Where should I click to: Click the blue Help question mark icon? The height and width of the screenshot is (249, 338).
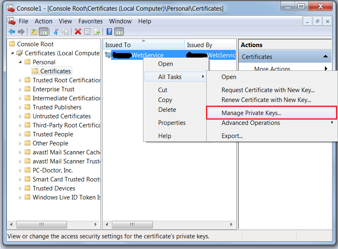(x=109, y=32)
